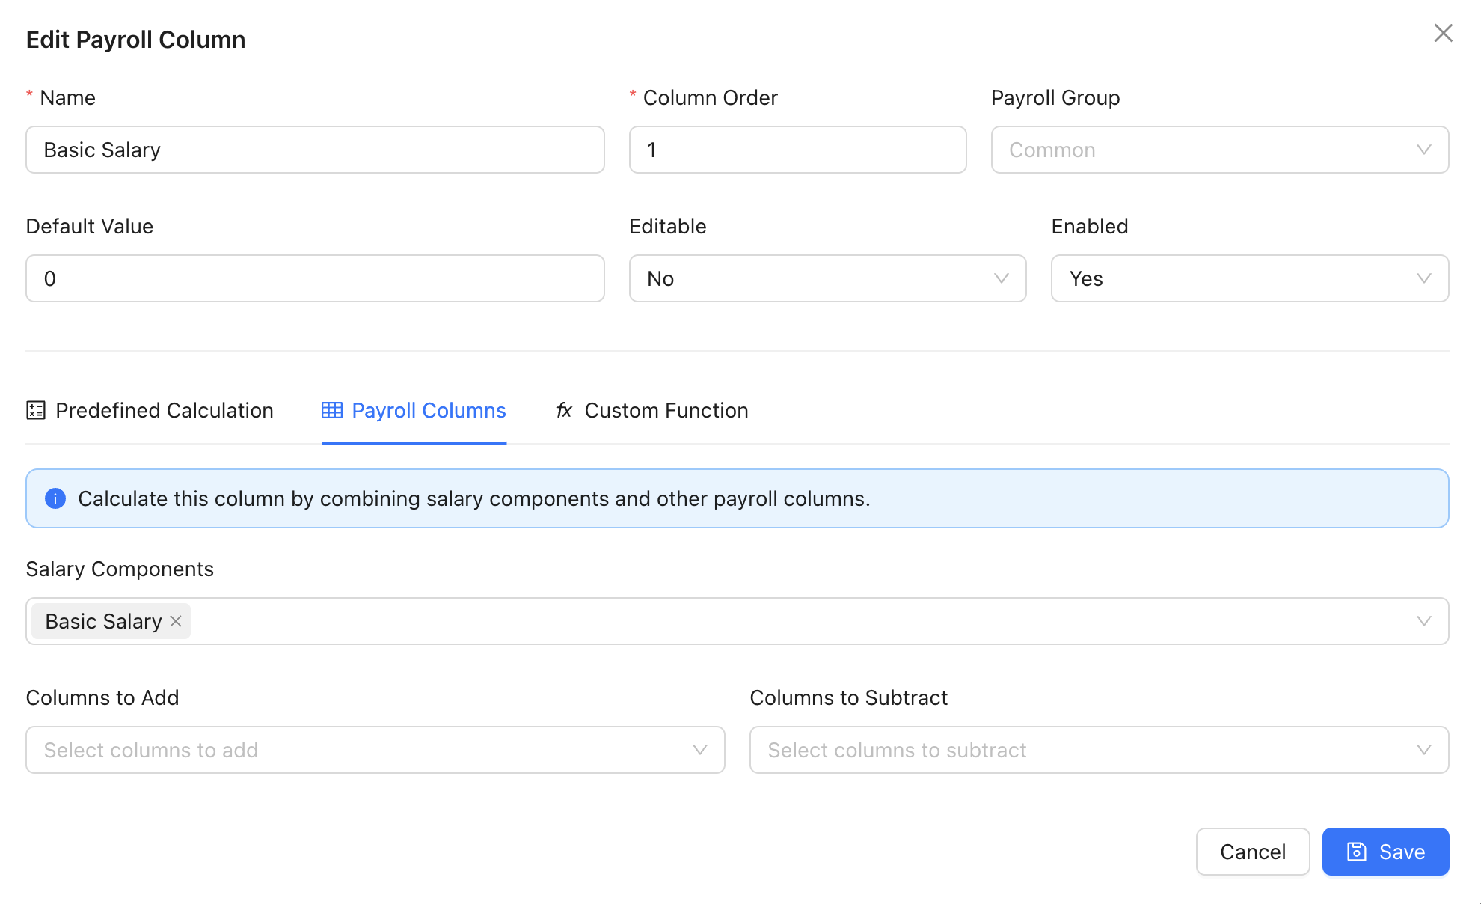1481x904 pixels.
Task: Click the floppy disk icon on Save button
Action: pos(1356,852)
